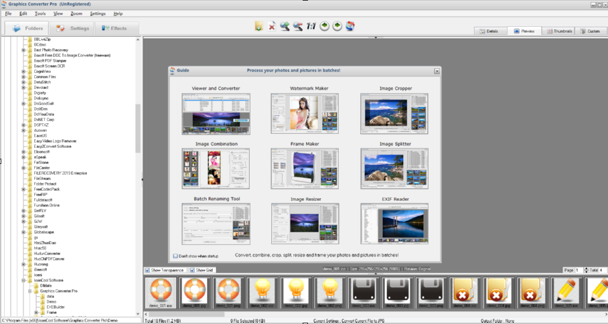Open the Edit menu
Viewport: 608px width, 324px height.
[23, 13]
